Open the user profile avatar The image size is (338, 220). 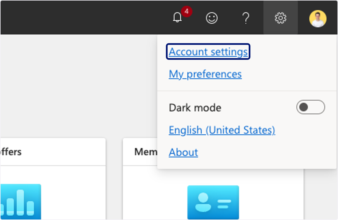318,19
